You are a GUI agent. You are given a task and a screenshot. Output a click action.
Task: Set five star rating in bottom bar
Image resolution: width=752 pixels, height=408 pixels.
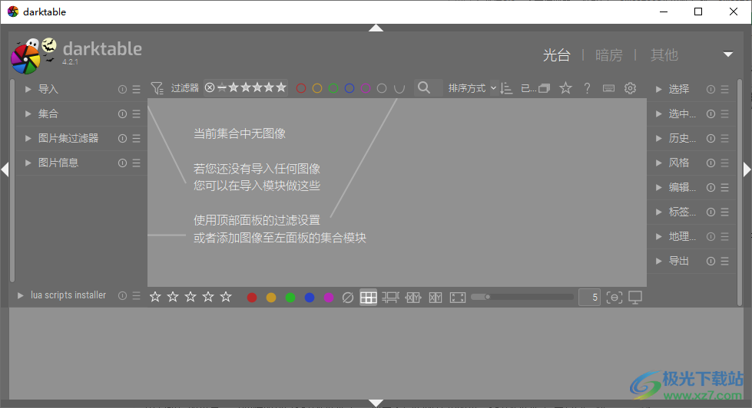(x=226, y=297)
